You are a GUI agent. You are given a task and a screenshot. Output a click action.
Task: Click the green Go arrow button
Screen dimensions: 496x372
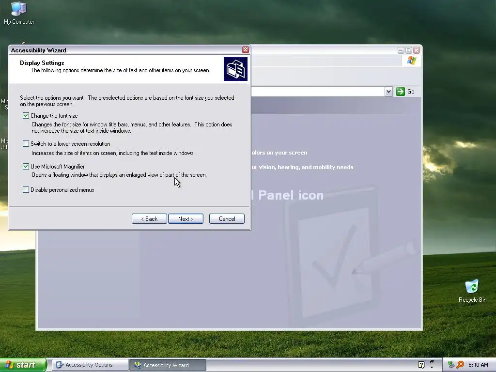point(401,92)
